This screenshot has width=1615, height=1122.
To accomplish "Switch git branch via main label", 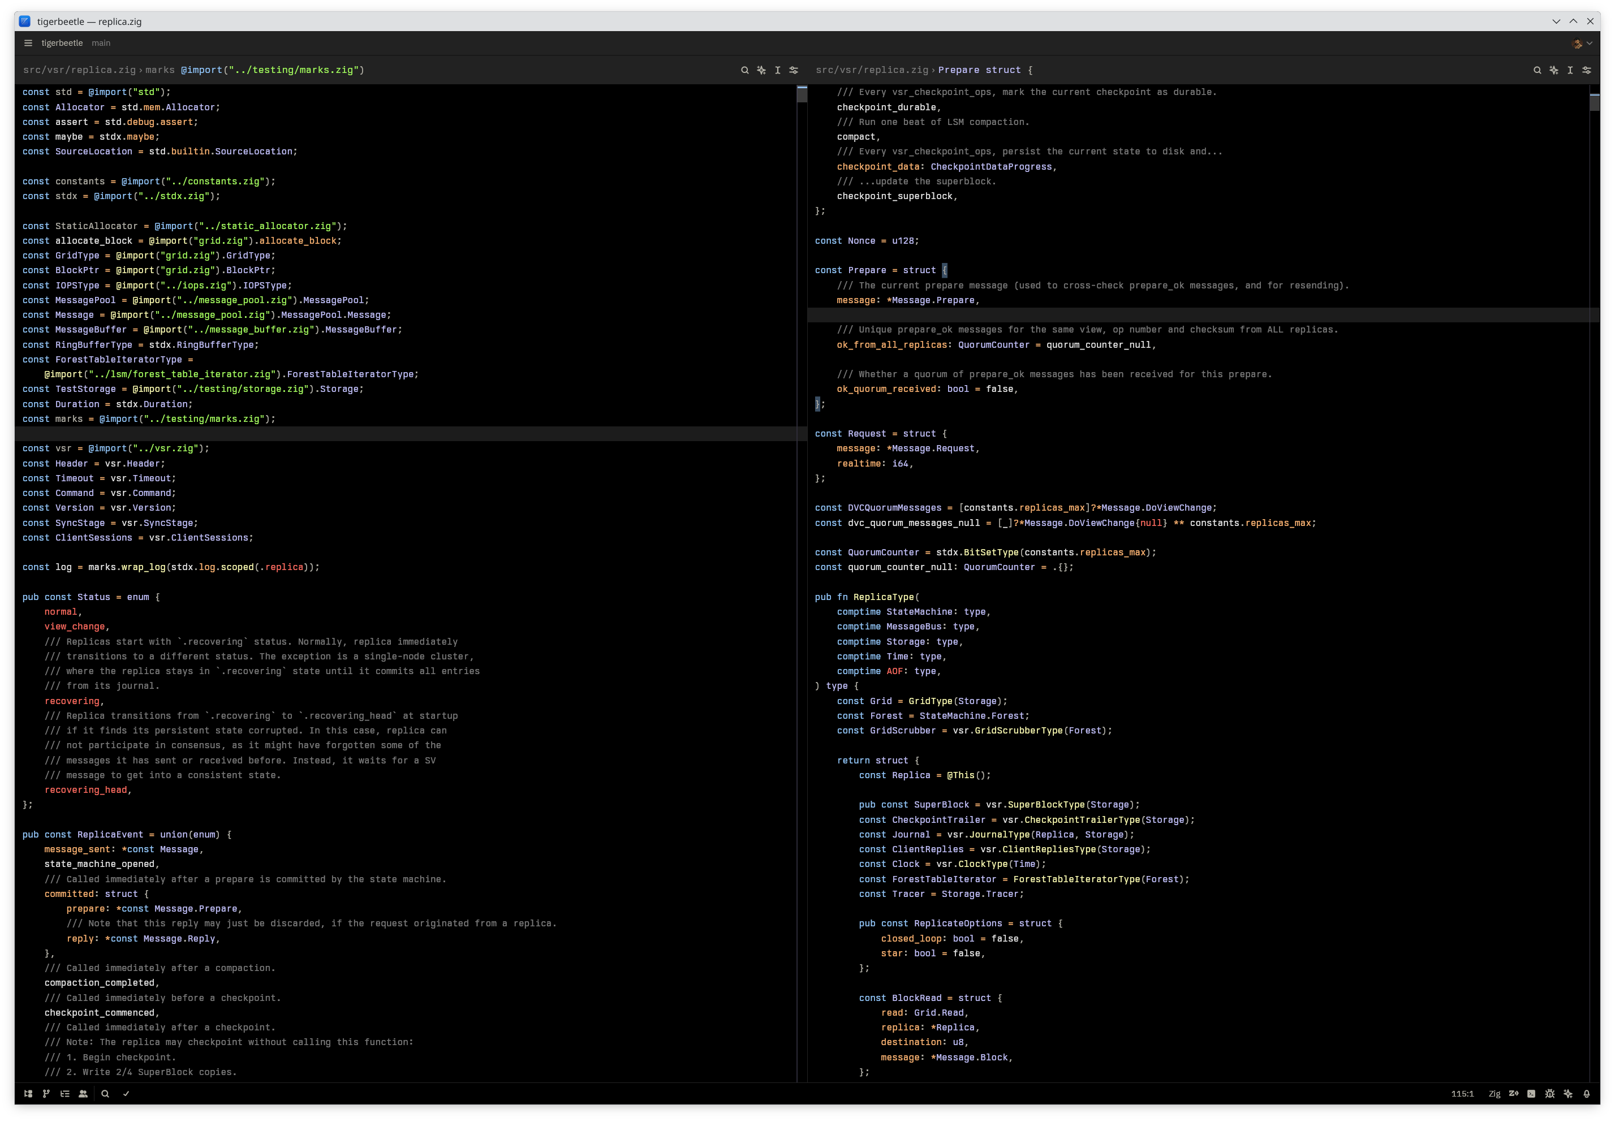I will point(101,43).
